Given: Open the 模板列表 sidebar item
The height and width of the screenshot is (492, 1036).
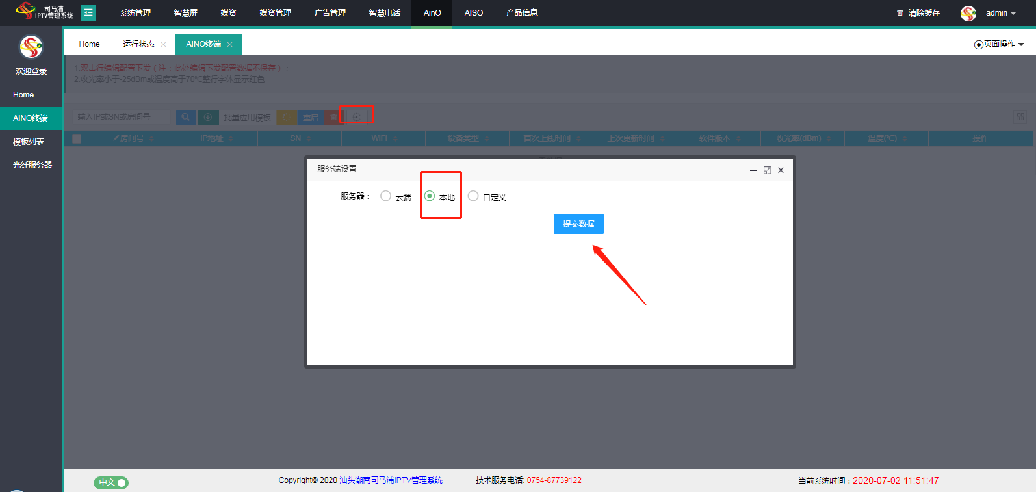Looking at the screenshot, I should [x=29, y=142].
